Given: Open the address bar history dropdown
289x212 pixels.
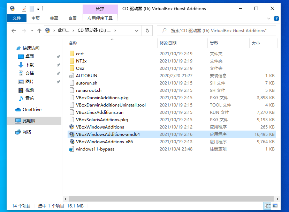Looking at the screenshot, I should click(137, 31).
